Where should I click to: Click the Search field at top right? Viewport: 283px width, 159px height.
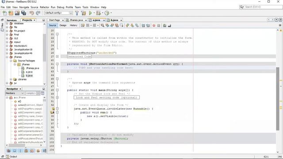(261, 7)
